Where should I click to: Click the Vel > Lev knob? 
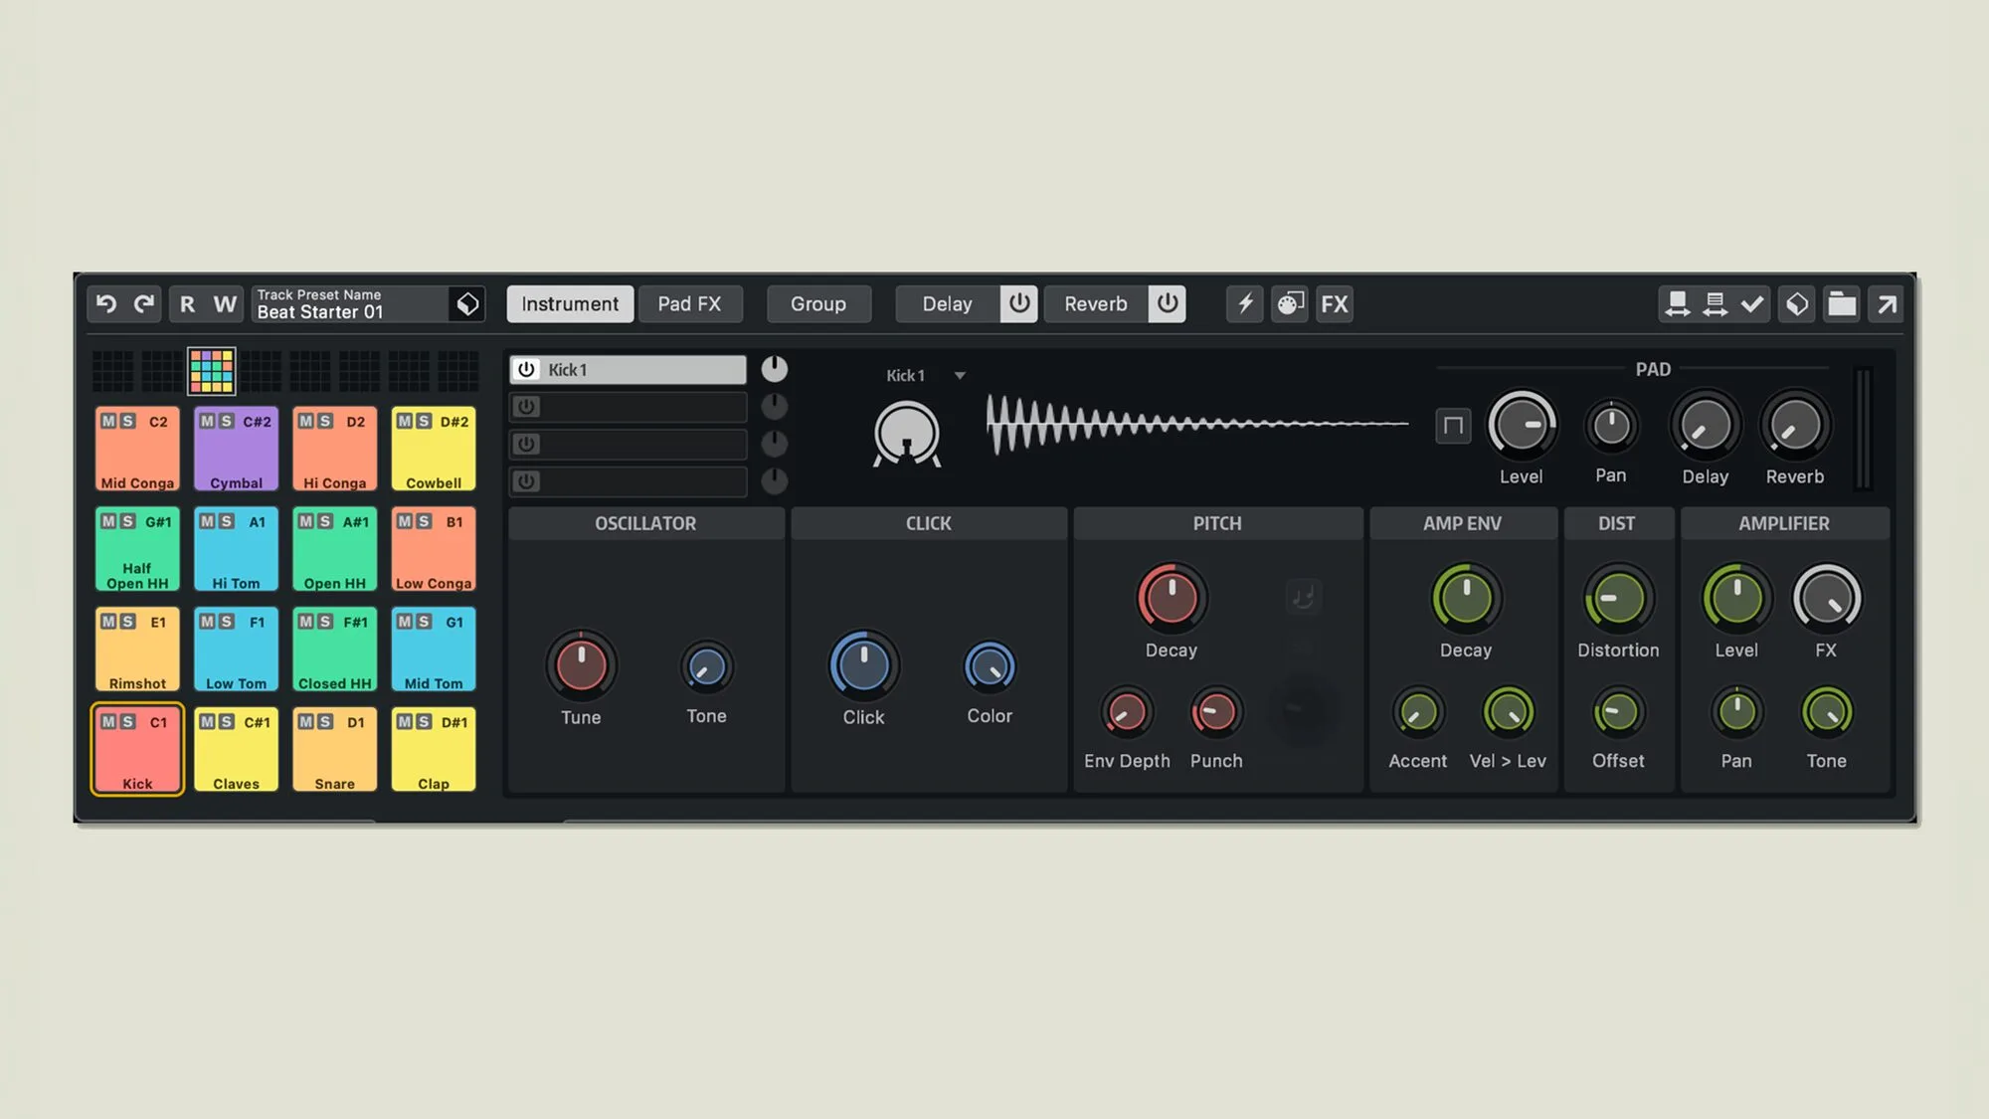[1508, 712]
